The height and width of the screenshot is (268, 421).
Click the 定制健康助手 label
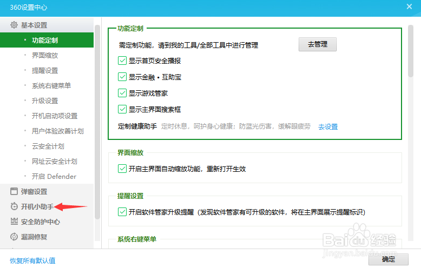pos(137,126)
